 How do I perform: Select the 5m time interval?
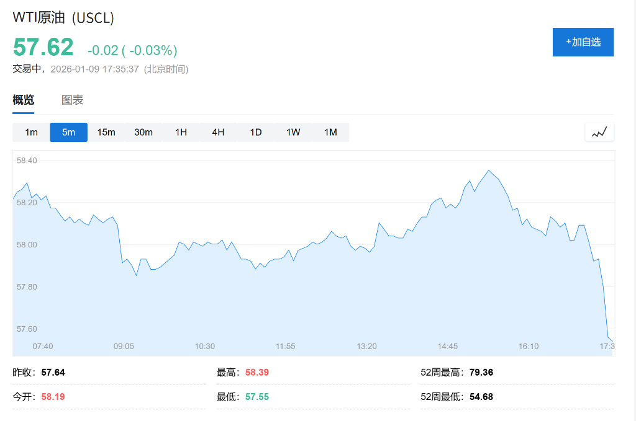68,132
